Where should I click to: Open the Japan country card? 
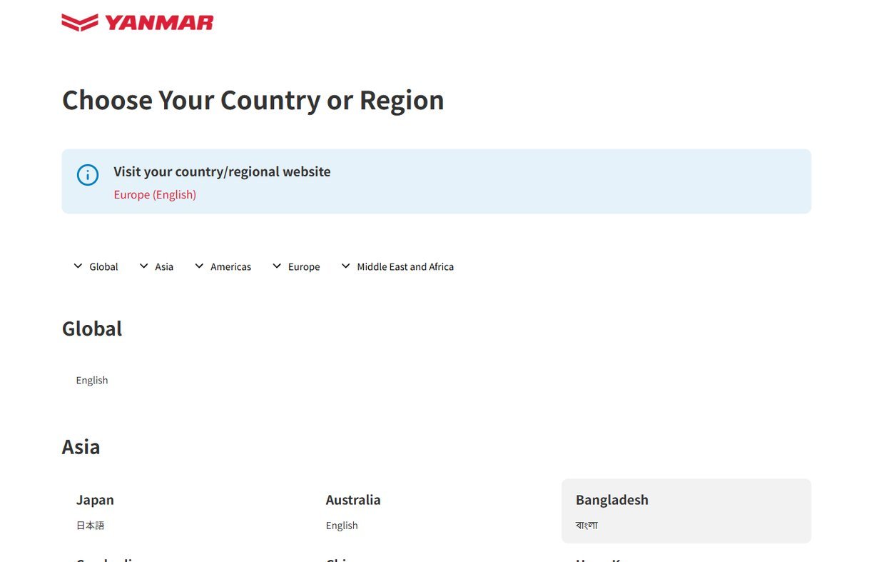[x=187, y=511]
